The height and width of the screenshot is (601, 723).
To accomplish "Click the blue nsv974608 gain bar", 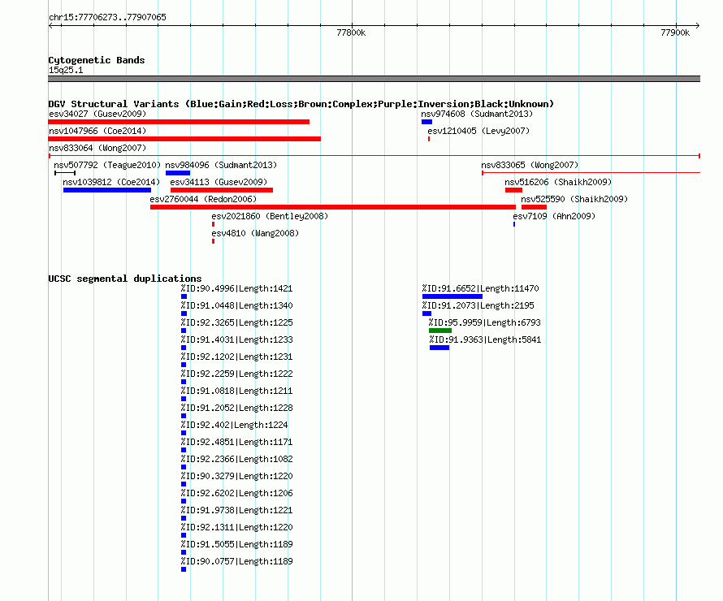I will tap(426, 122).
